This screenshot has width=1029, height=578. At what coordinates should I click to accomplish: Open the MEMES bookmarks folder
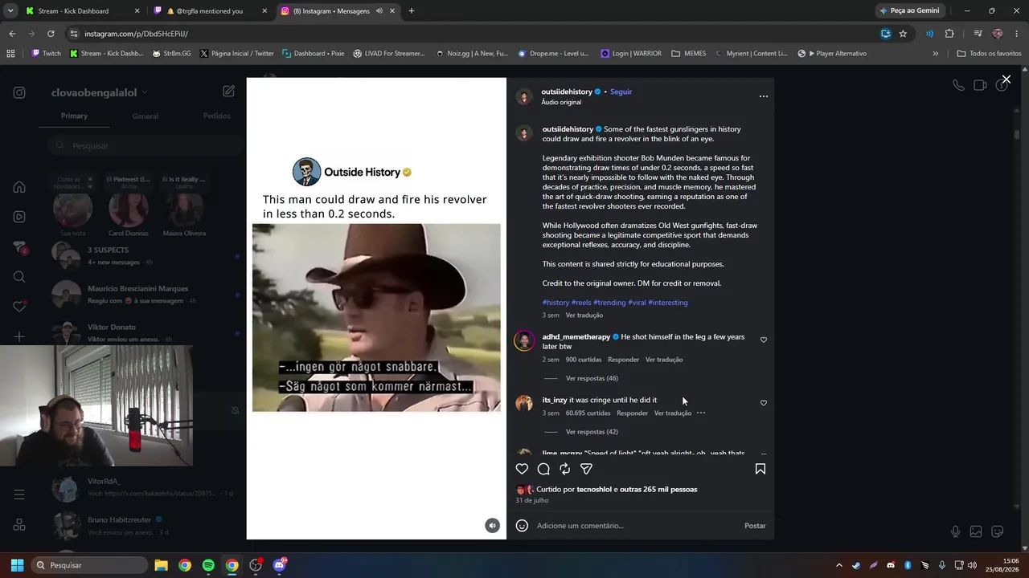coord(689,54)
